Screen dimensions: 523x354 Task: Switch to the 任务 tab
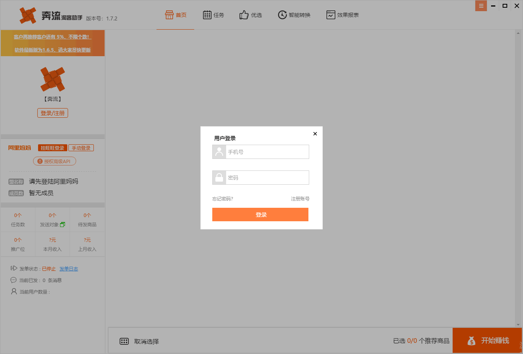click(213, 15)
